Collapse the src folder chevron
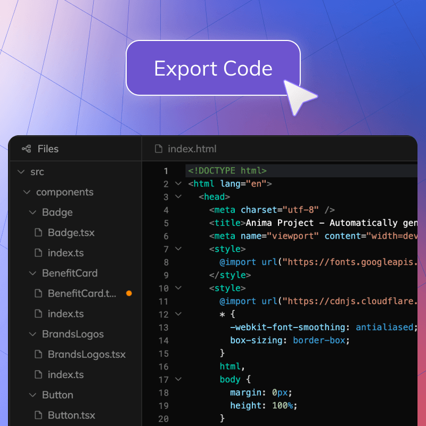 pos(21,171)
